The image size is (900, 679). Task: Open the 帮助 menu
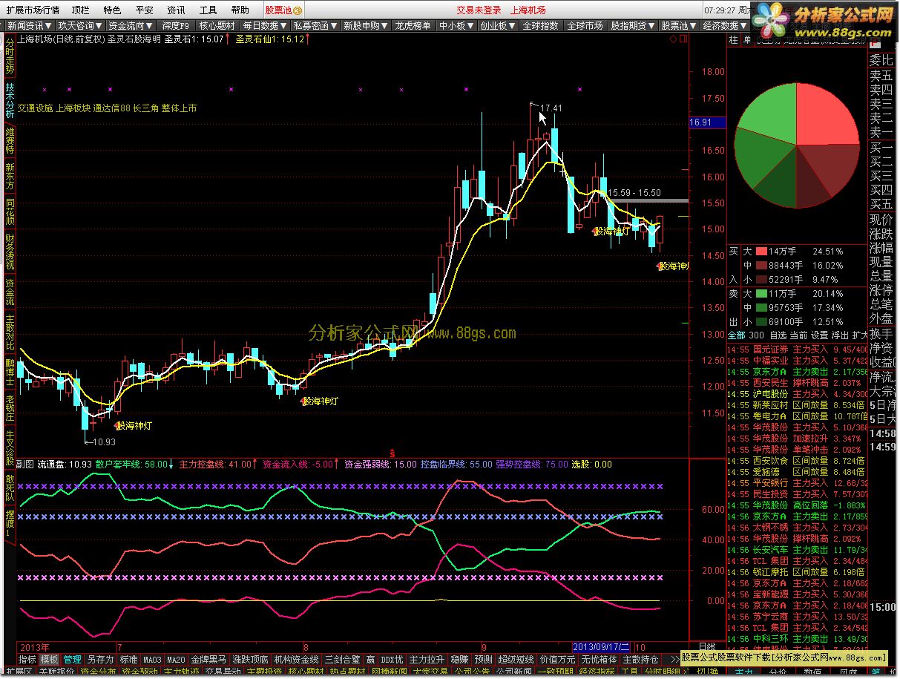(240, 10)
